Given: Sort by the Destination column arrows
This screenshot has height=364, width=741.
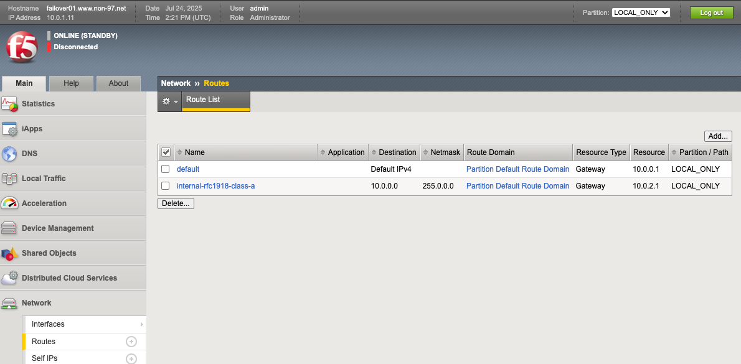Looking at the screenshot, I should click(x=374, y=152).
